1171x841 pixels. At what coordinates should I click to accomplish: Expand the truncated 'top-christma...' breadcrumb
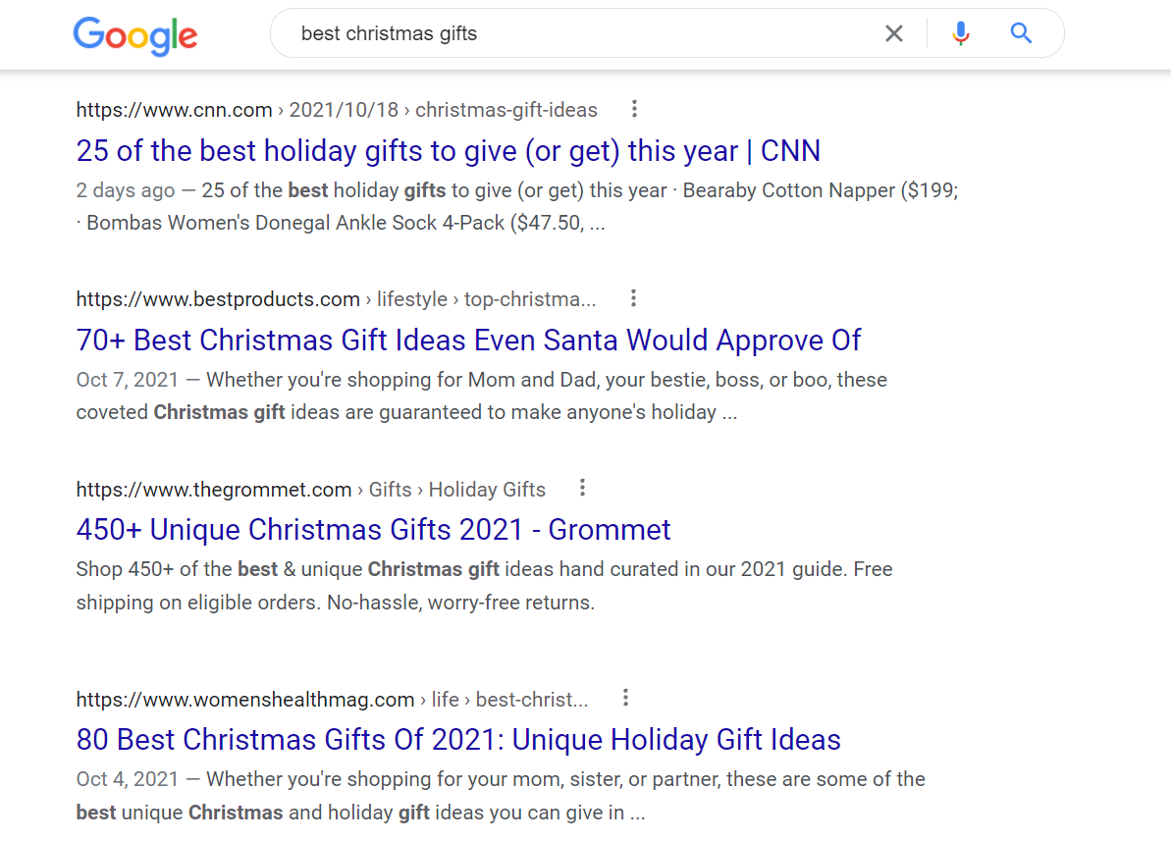(x=531, y=298)
